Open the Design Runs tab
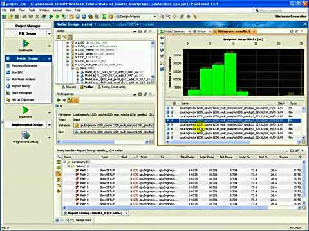Screen dimensions: 309x231 click(x=82, y=220)
